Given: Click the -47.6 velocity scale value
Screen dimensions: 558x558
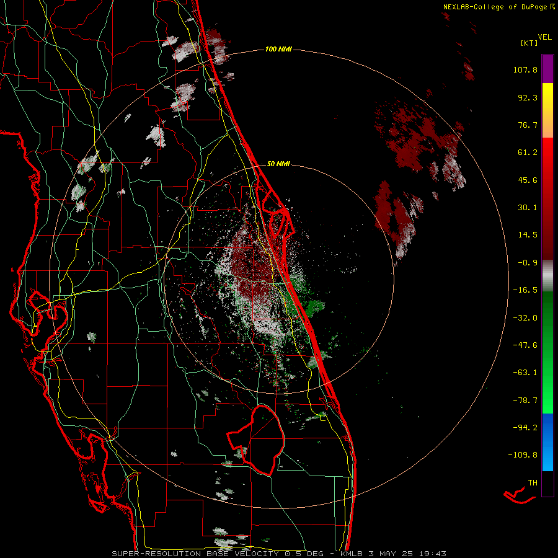Looking at the screenshot, I should 525,345.
